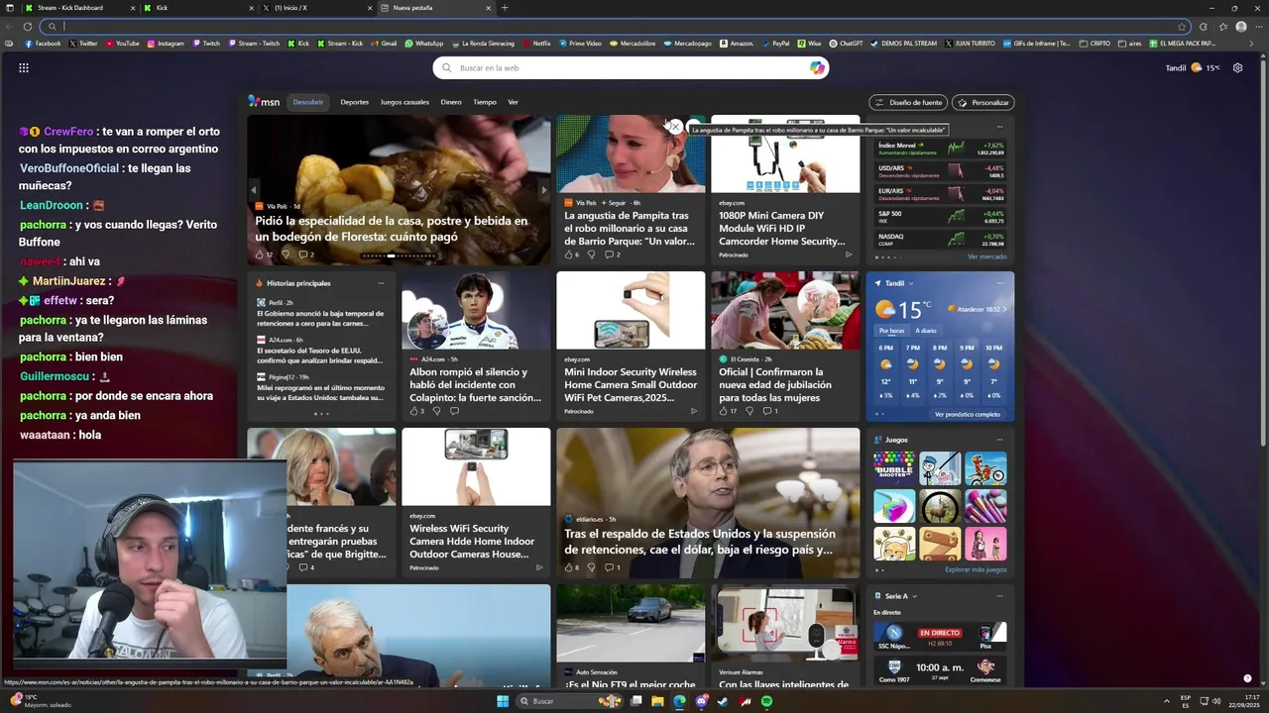
Task: Open Twitch bookmark
Action: tap(206, 44)
